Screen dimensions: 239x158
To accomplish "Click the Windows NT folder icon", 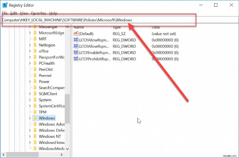I will click(x=35, y=136).
